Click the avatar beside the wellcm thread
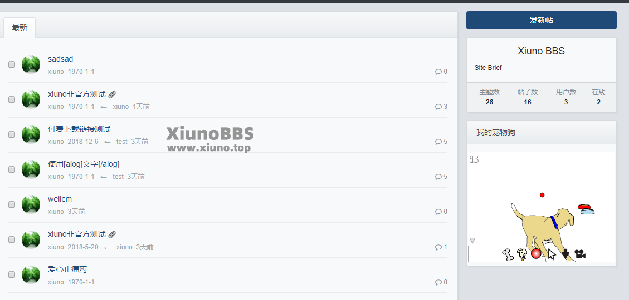 [31, 204]
